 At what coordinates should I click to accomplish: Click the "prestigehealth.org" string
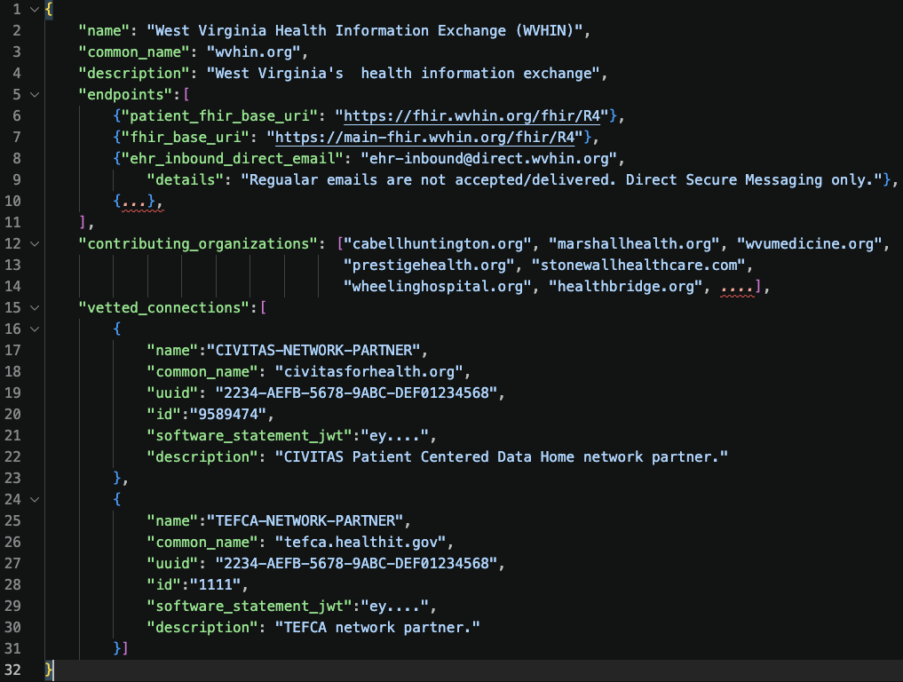[429, 265]
